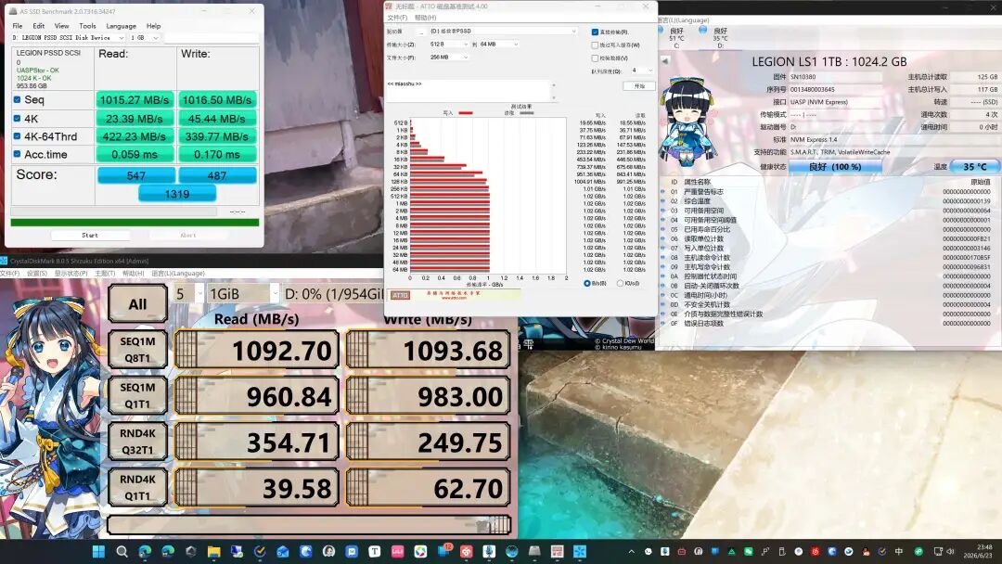Open the 256 MB file size dropdown in ATTO
Image resolution: width=1002 pixels, height=564 pixels.
click(x=449, y=58)
